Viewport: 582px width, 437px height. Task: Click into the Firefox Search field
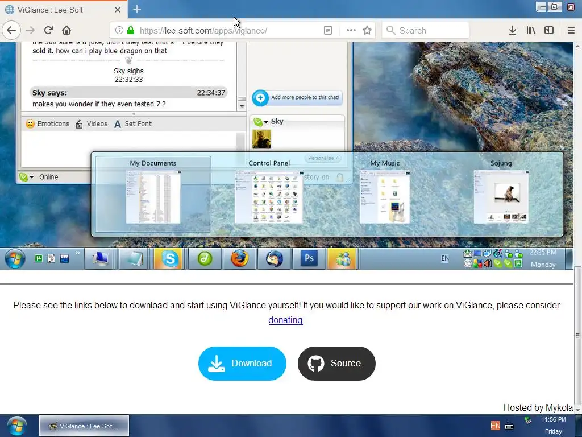click(x=425, y=31)
